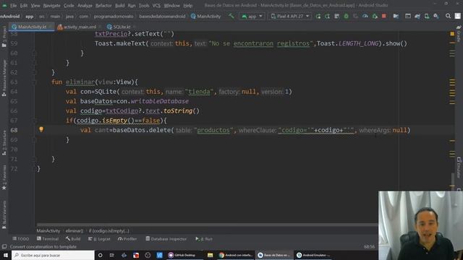Viewport: 463px width, 260px height.
Task: Click the Profile app gauge icon
Action: pos(365,16)
